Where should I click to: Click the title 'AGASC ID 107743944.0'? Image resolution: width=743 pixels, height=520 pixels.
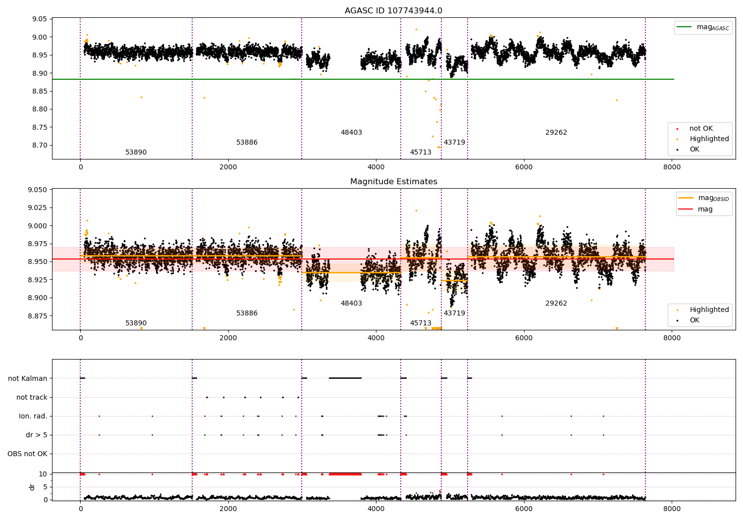tap(393, 11)
